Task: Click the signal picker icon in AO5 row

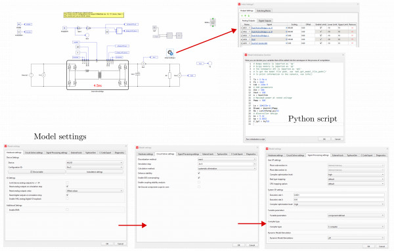Action: pyautogui.click(x=286, y=43)
